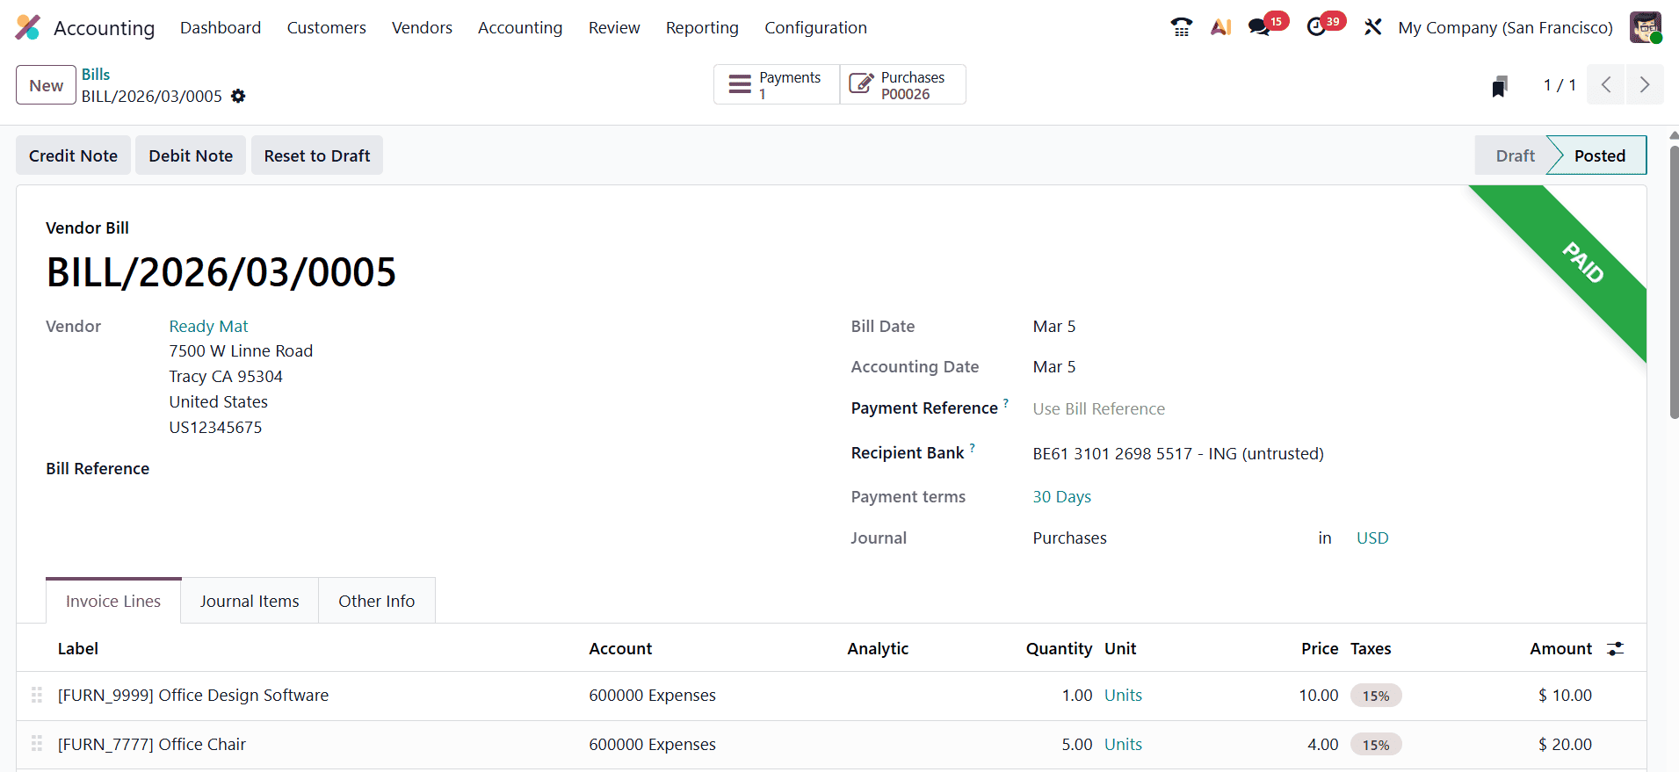Click Reset to Draft button
Screen dimensions: 1679x772
[x=317, y=155]
